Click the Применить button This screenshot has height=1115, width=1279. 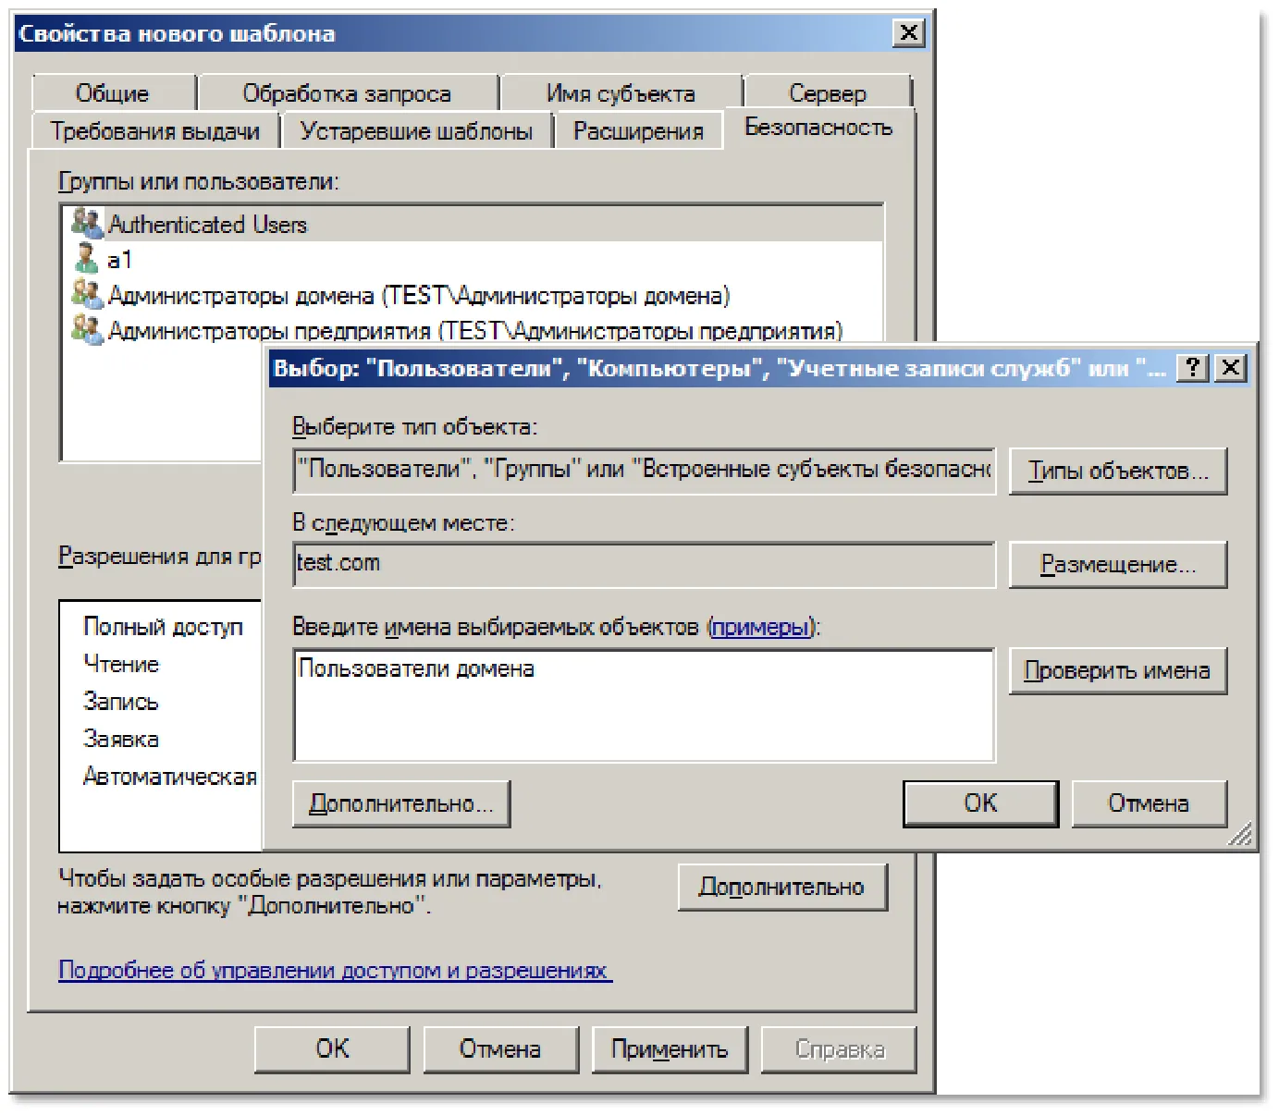point(670,1049)
